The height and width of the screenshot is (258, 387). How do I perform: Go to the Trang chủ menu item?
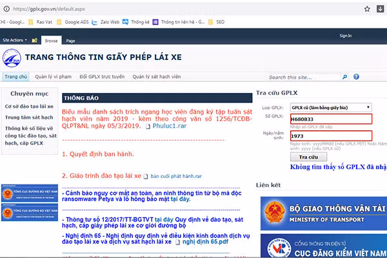point(15,77)
